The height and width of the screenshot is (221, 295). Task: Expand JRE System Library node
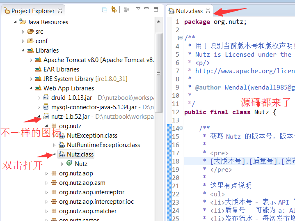(31, 79)
